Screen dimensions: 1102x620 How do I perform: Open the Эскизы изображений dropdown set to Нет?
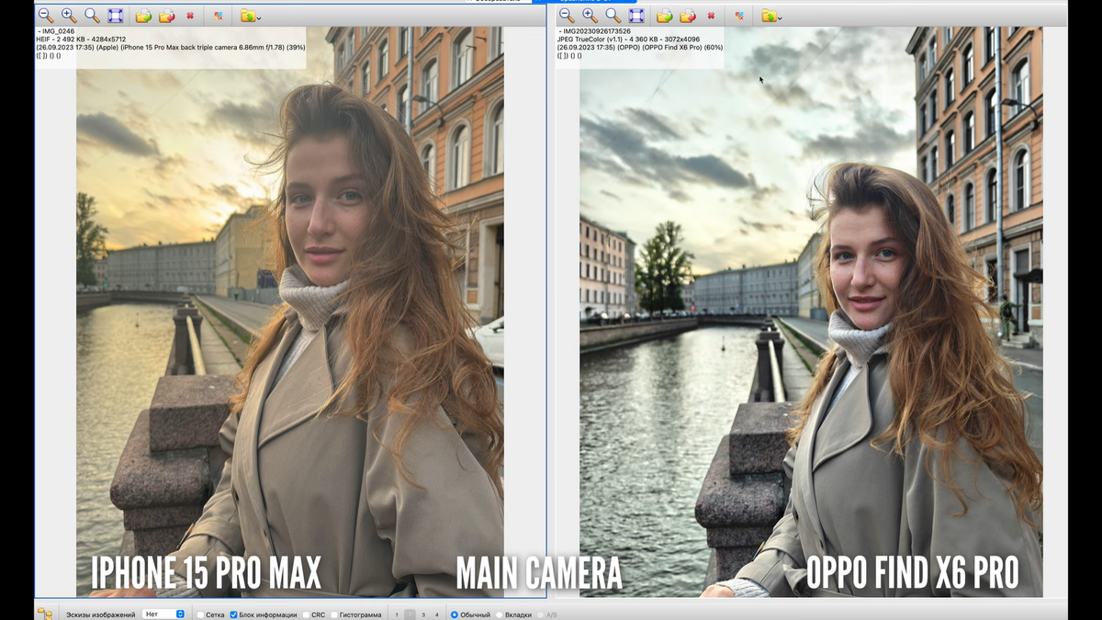click(x=165, y=614)
